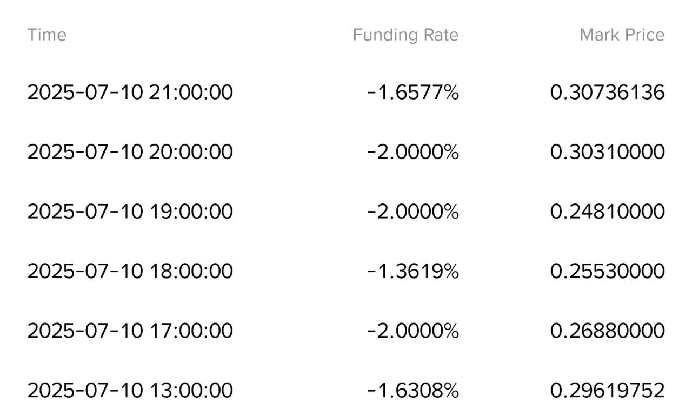Click mark price 0.26880000
Screen dimensions: 692x415
click(x=608, y=330)
